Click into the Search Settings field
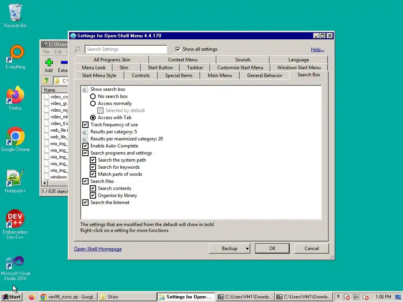 pos(126,49)
